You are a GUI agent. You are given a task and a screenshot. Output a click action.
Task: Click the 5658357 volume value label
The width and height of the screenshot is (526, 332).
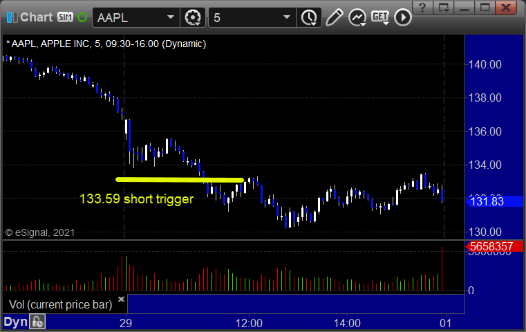pos(494,246)
